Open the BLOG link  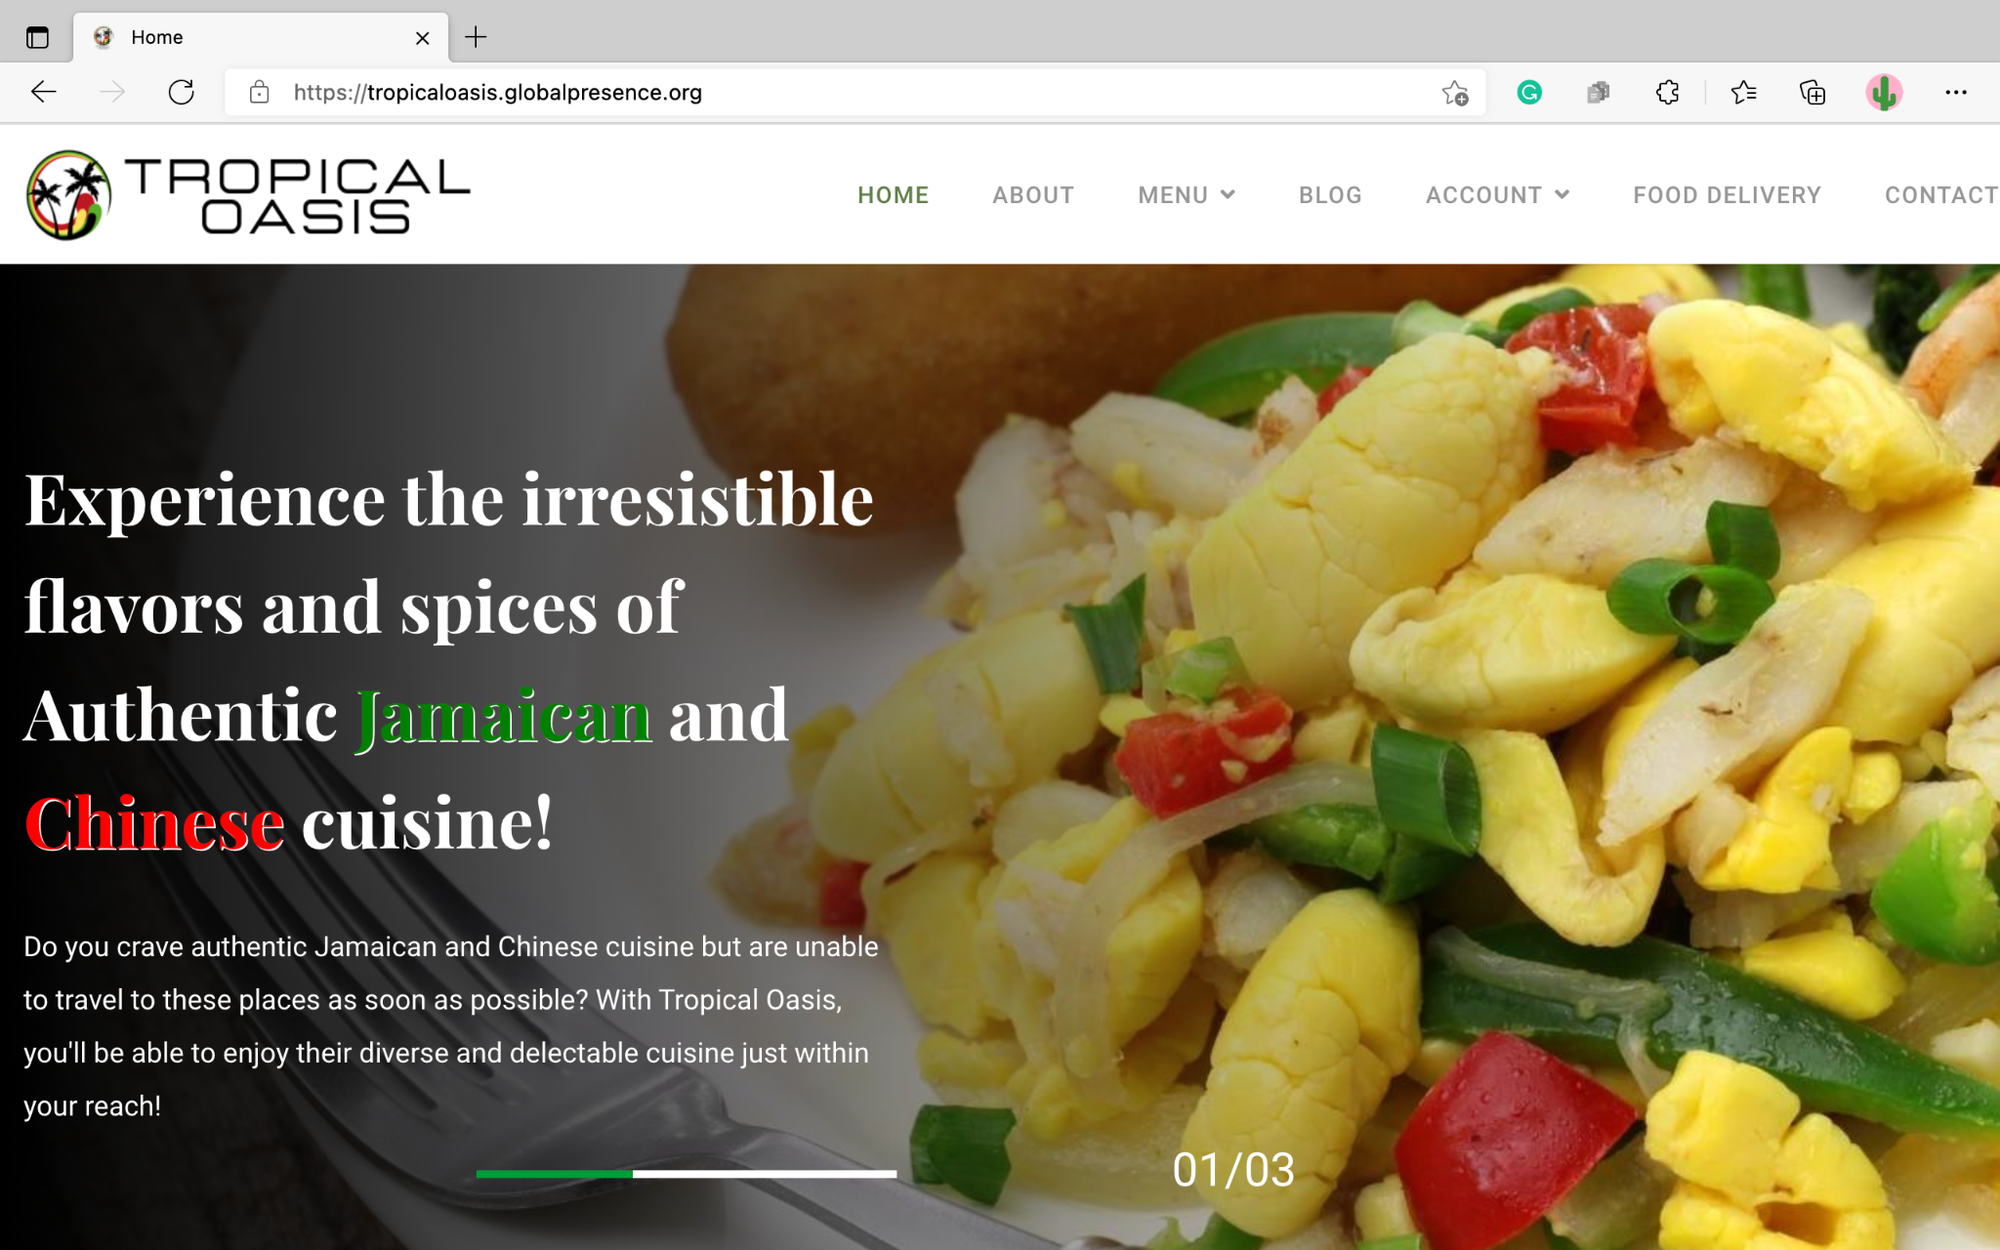tap(1330, 195)
